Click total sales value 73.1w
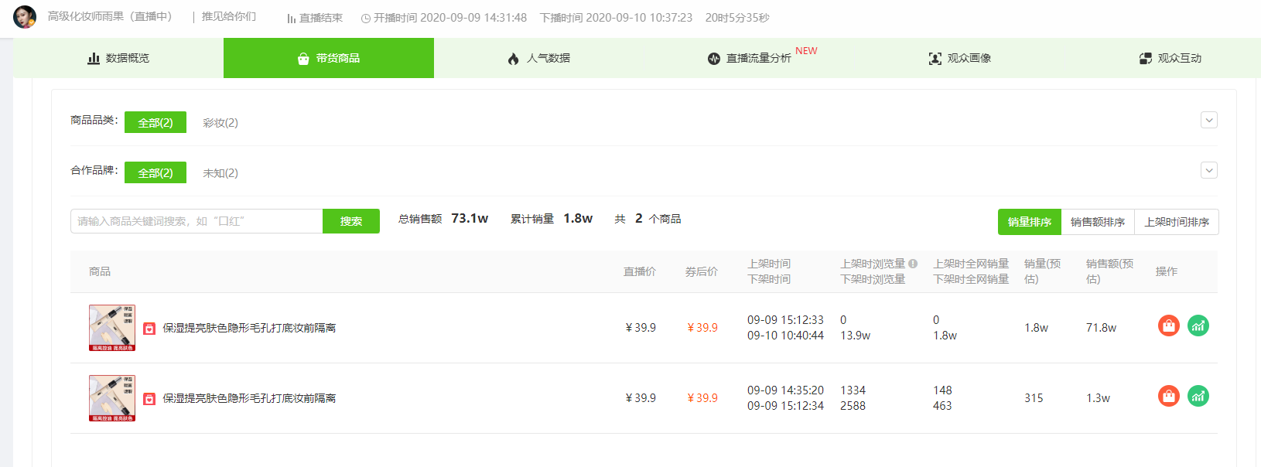Screen dimensions: 1261x467 point(470,219)
